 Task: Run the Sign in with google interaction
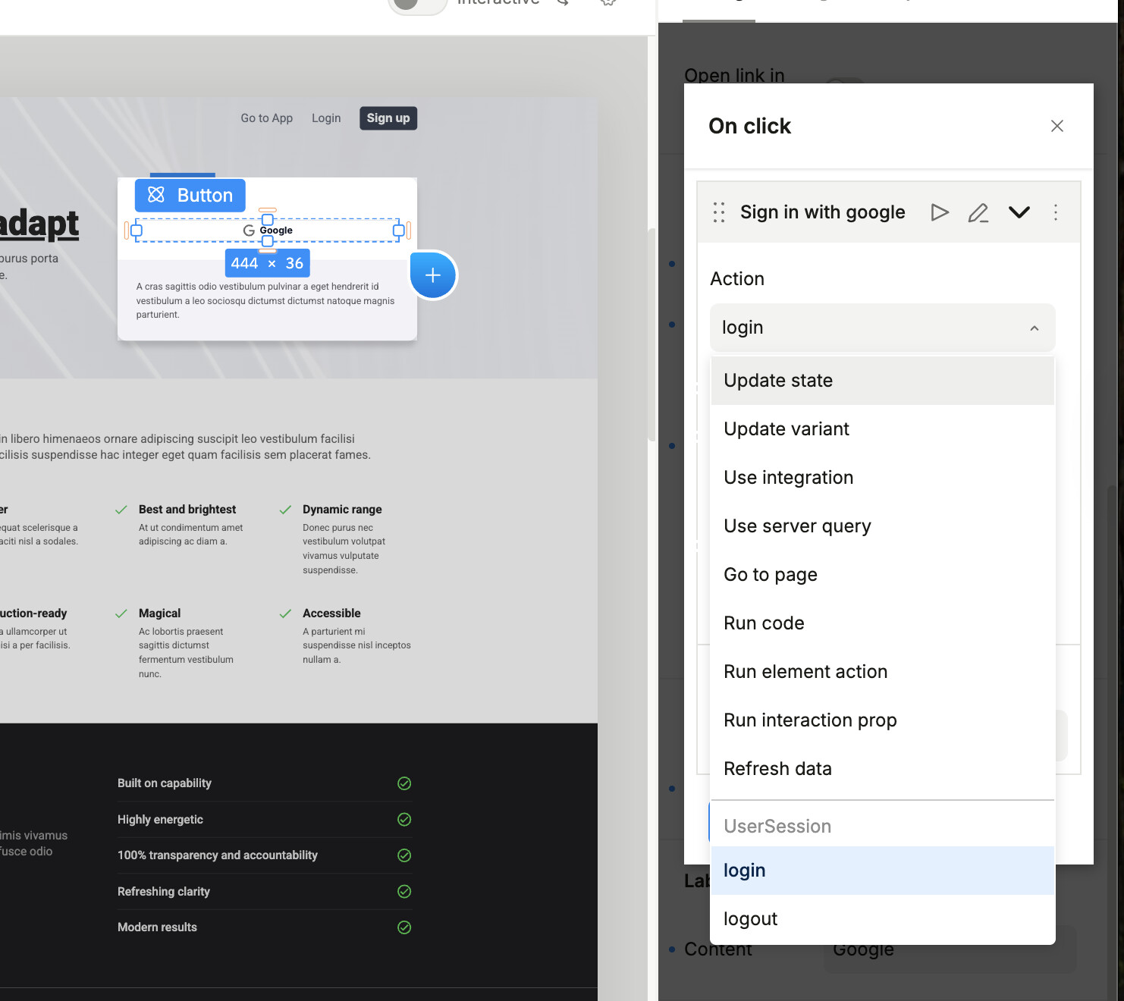point(940,212)
